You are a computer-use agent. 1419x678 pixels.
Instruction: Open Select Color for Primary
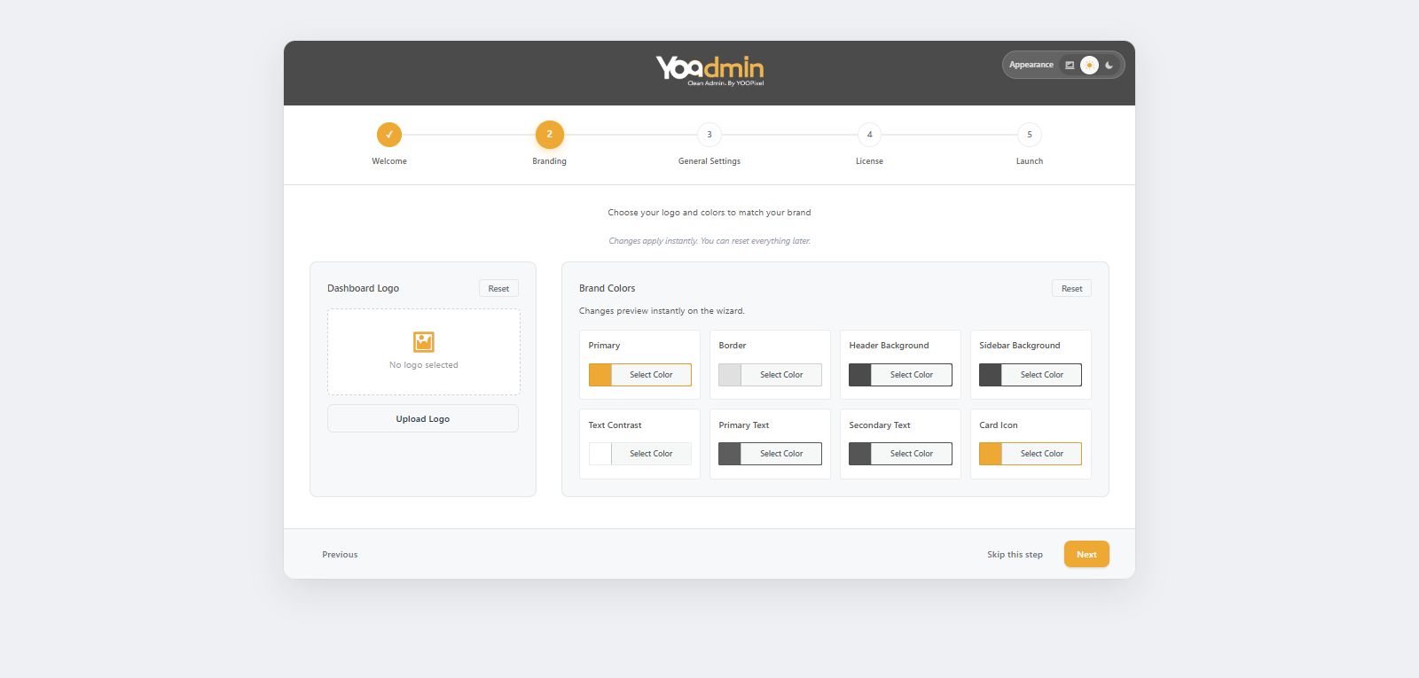pos(651,375)
